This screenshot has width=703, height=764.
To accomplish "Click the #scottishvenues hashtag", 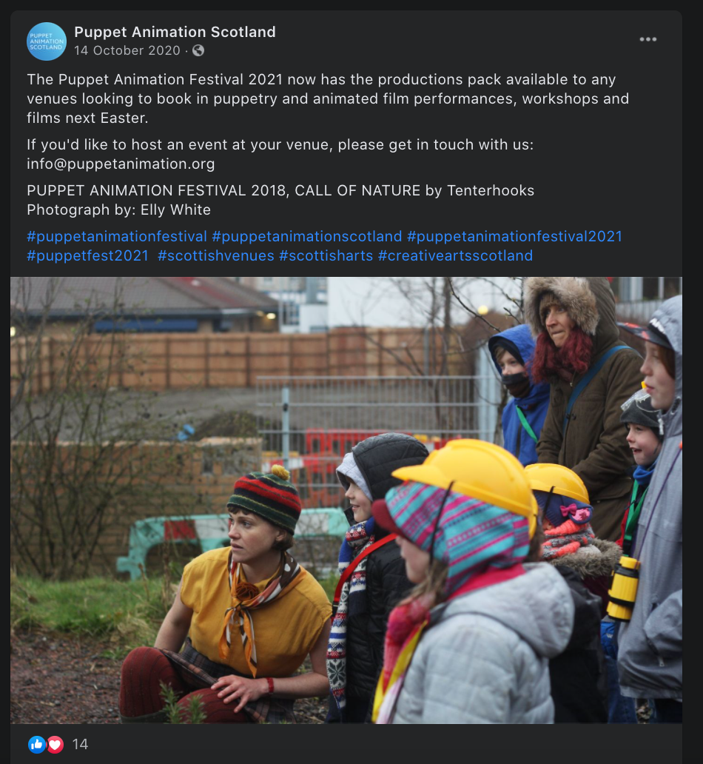I will tap(216, 256).
